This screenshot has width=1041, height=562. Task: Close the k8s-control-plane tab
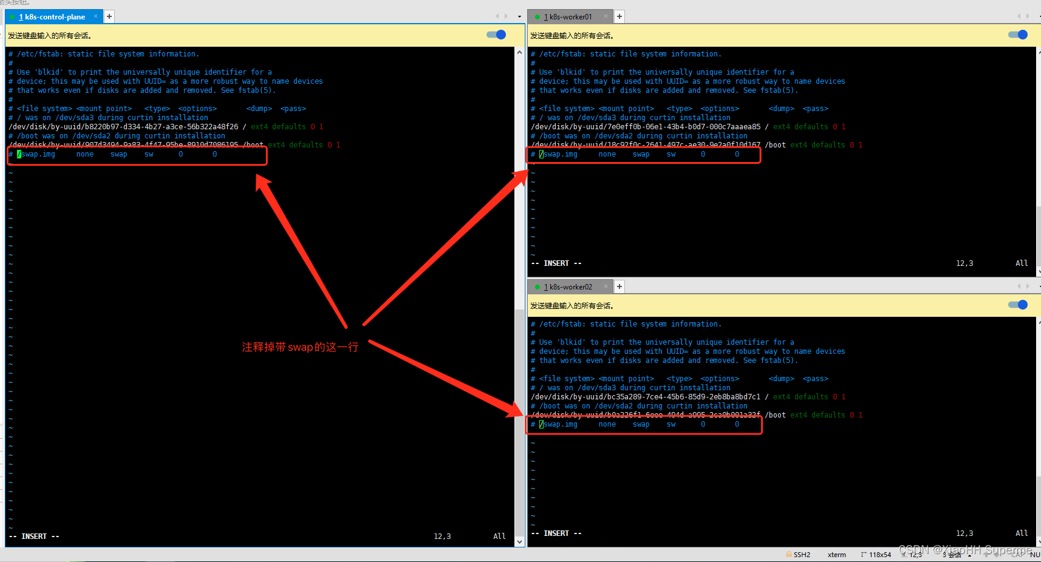tap(95, 16)
